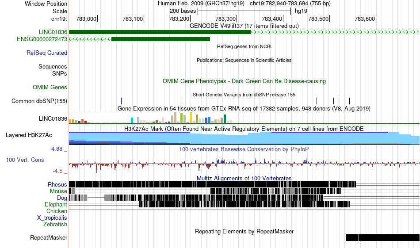This screenshot has height=248, width=420.
Task: Click the 783,600 ruler position
Action: 365,19
